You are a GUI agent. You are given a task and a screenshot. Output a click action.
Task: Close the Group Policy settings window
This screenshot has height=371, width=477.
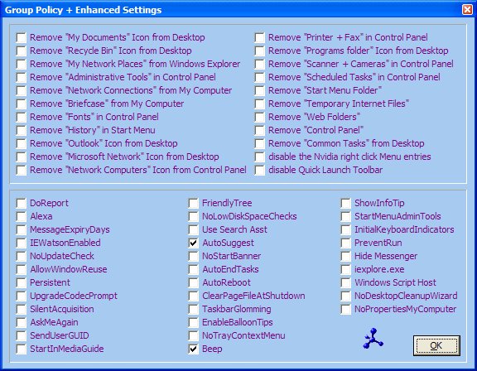(467, 9)
